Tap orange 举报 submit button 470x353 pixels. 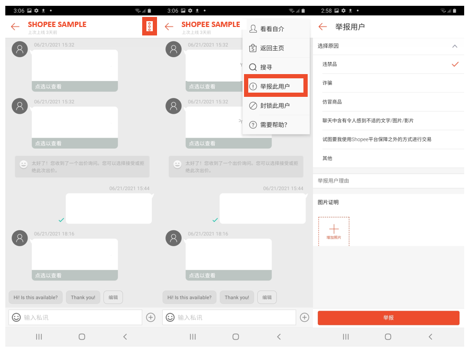click(388, 318)
